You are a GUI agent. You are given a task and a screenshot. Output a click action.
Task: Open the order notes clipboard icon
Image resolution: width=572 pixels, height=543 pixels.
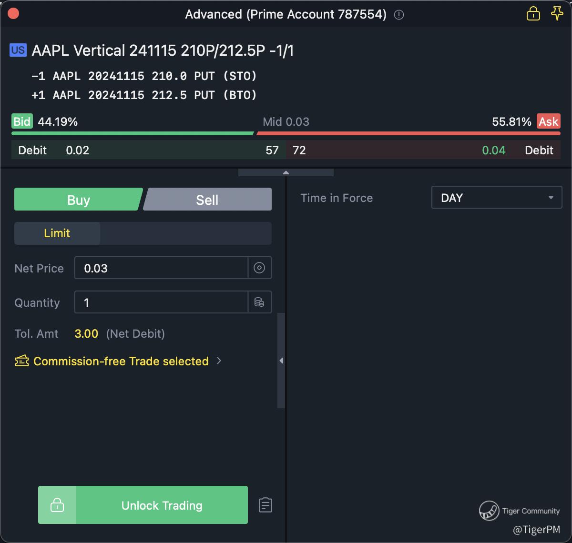tap(266, 505)
